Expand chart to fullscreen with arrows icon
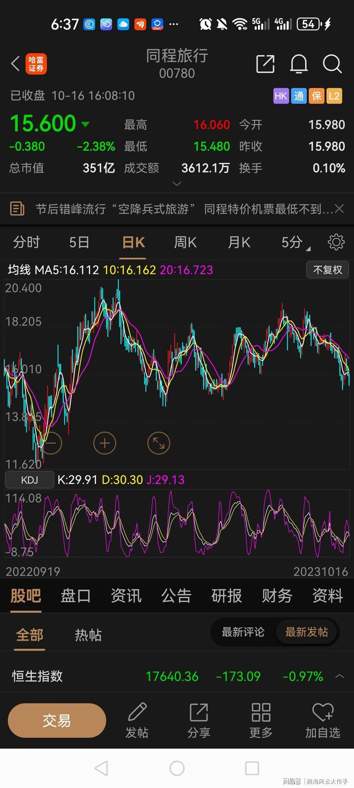 tap(159, 443)
